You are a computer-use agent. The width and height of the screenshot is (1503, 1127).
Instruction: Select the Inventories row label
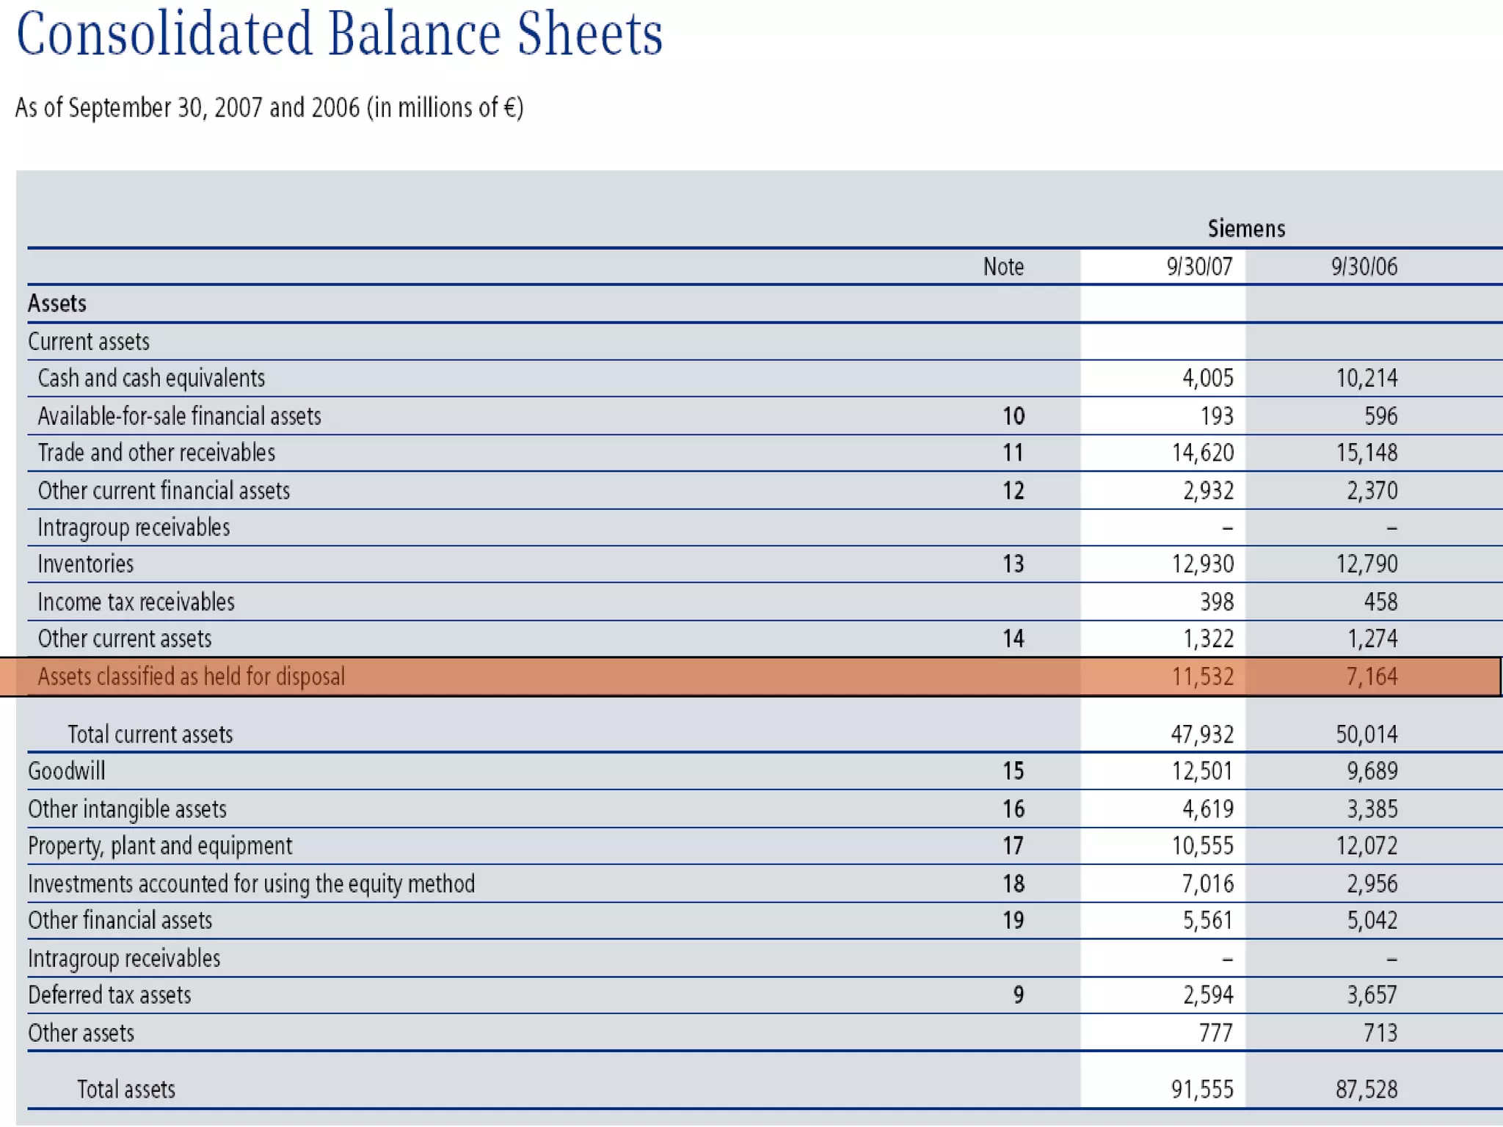pos(86,564)
